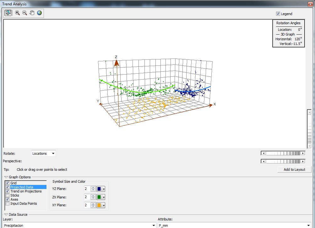Screen dimensions: 315x228
Task: Toggle the Input Data Points checkbox
Action: pos(7,203)
